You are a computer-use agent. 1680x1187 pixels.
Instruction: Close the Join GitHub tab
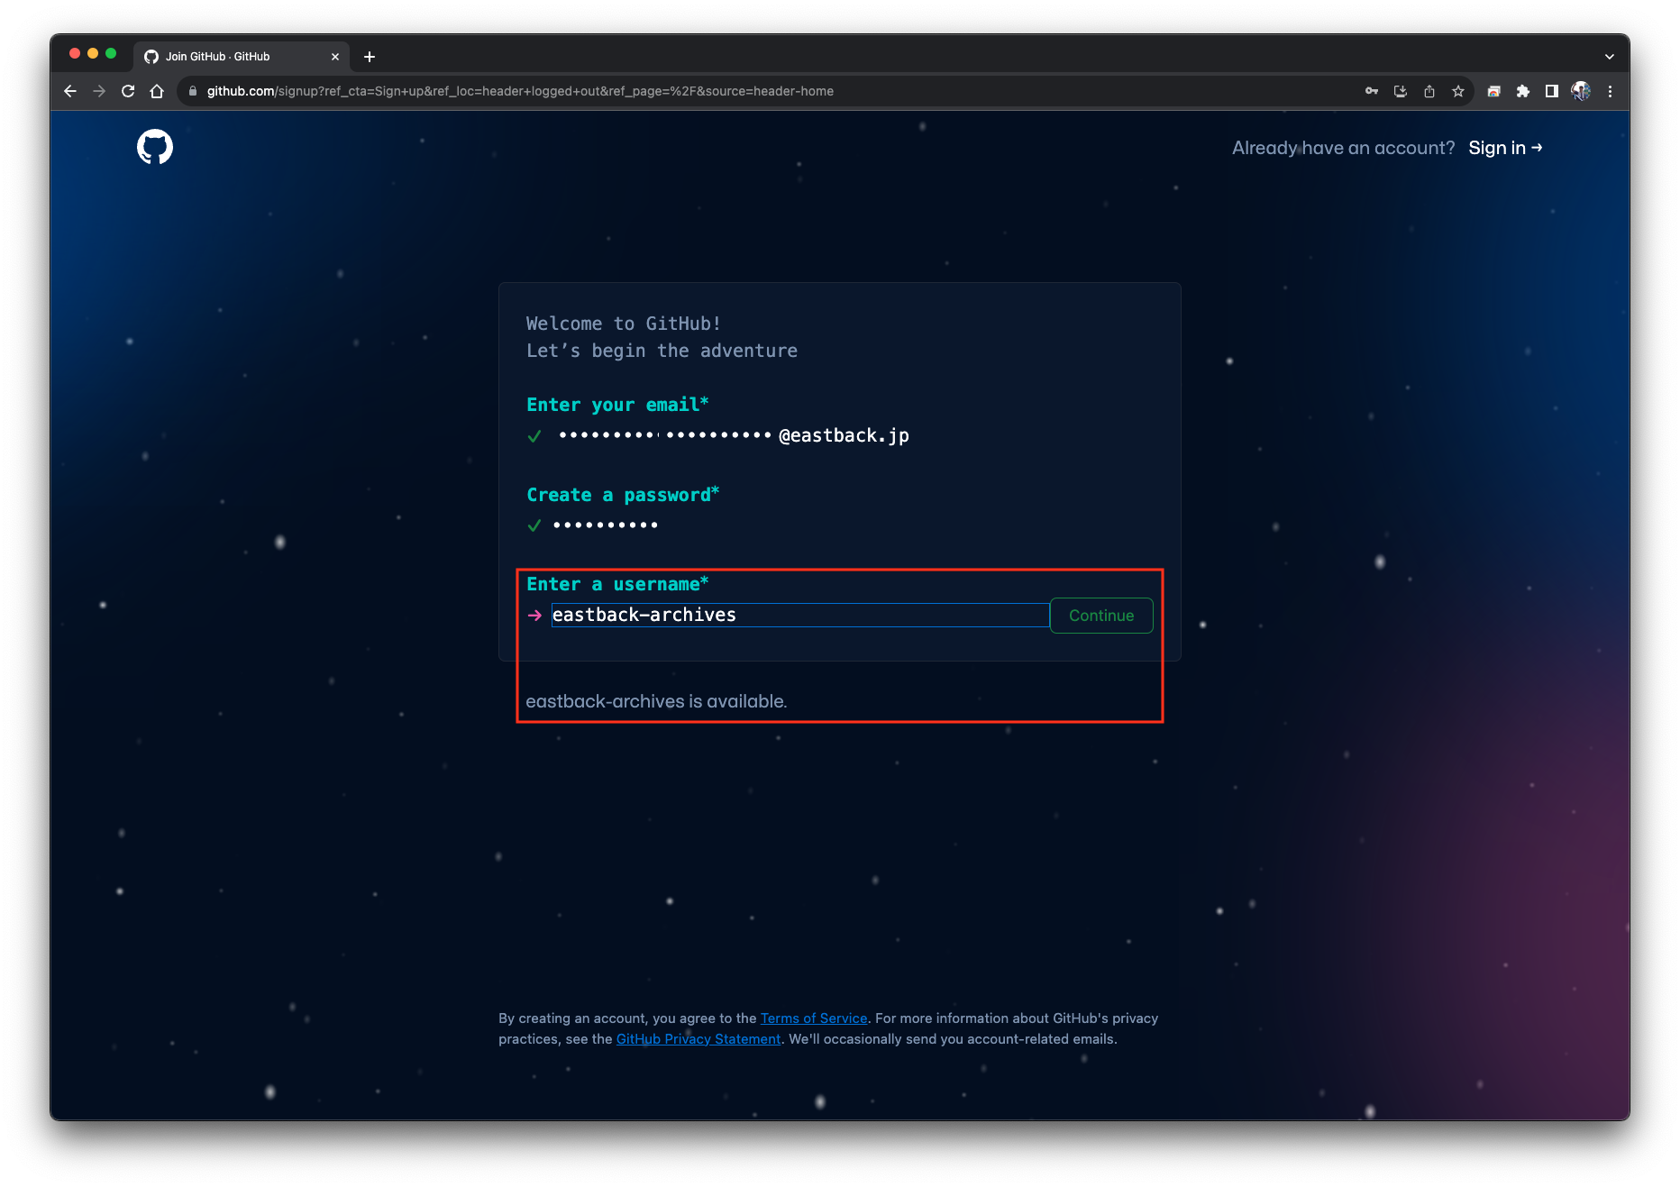click(x=335, y=57)
